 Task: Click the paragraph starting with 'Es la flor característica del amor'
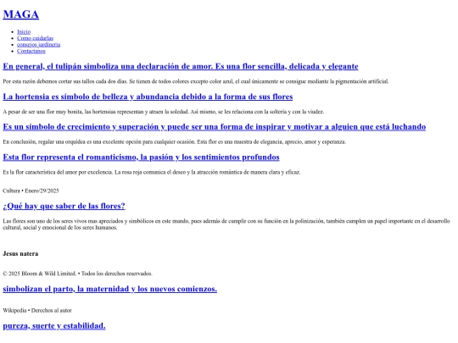click(152, 173)
